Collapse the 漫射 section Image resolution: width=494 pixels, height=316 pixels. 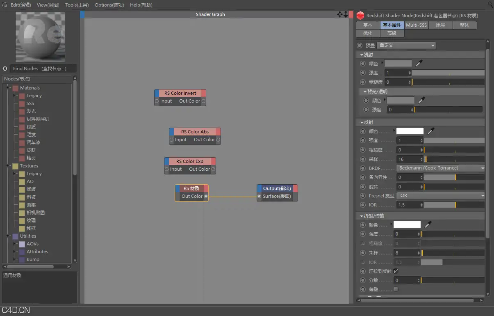click(362, 55)
